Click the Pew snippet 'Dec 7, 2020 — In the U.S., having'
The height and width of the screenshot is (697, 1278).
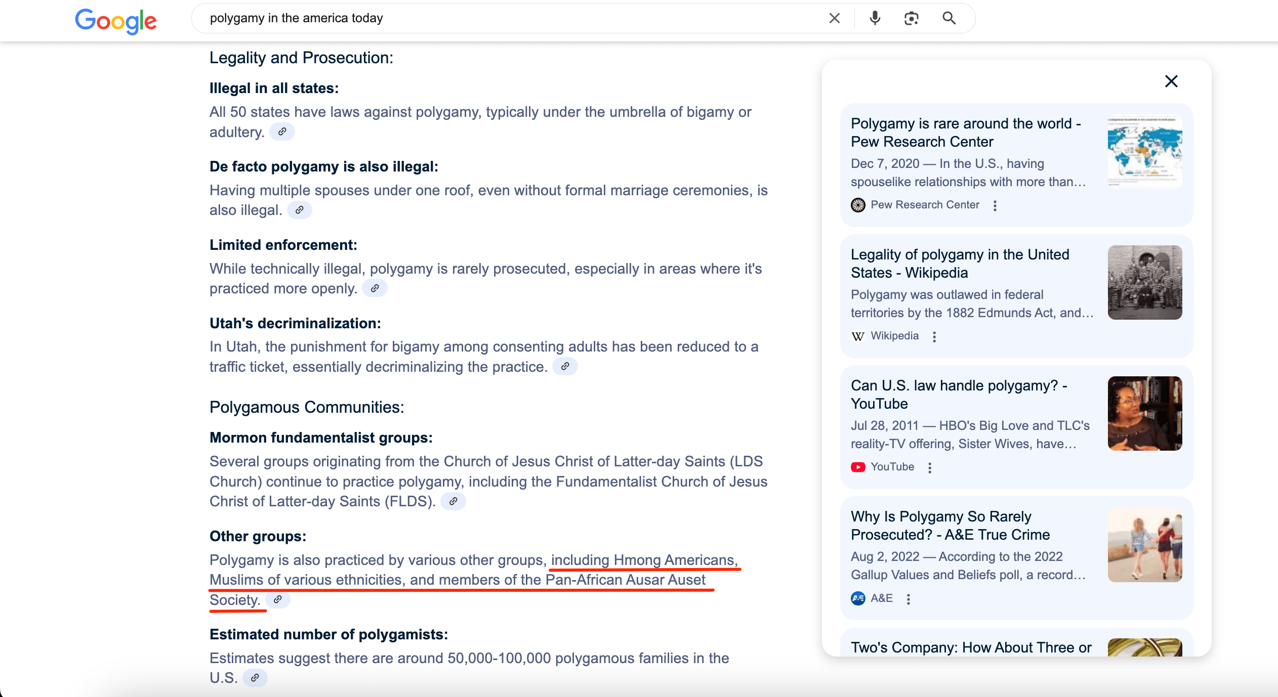click(x=947, y=164)
